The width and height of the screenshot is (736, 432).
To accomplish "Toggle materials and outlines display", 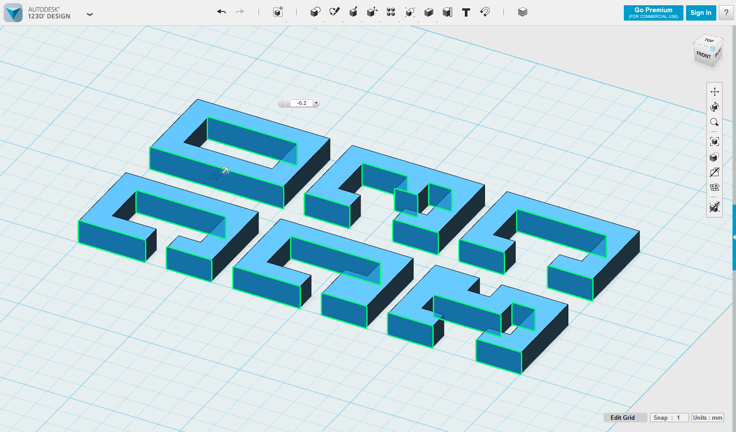I will 715,157.
